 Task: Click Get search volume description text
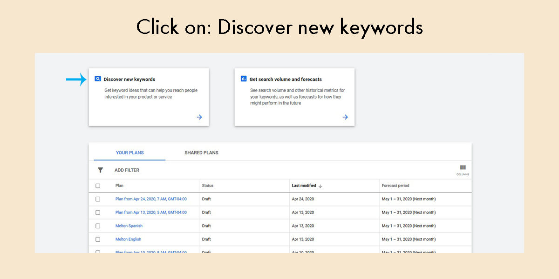[298, 97]
